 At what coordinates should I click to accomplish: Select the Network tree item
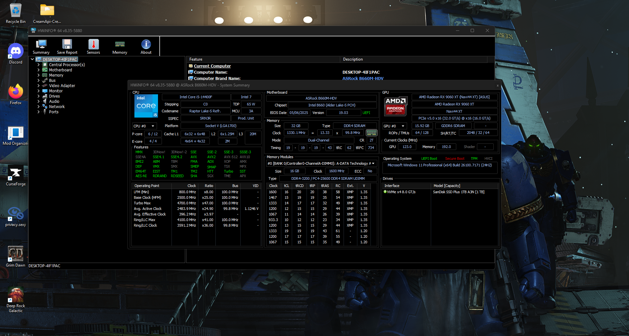(x=57, y=106)
